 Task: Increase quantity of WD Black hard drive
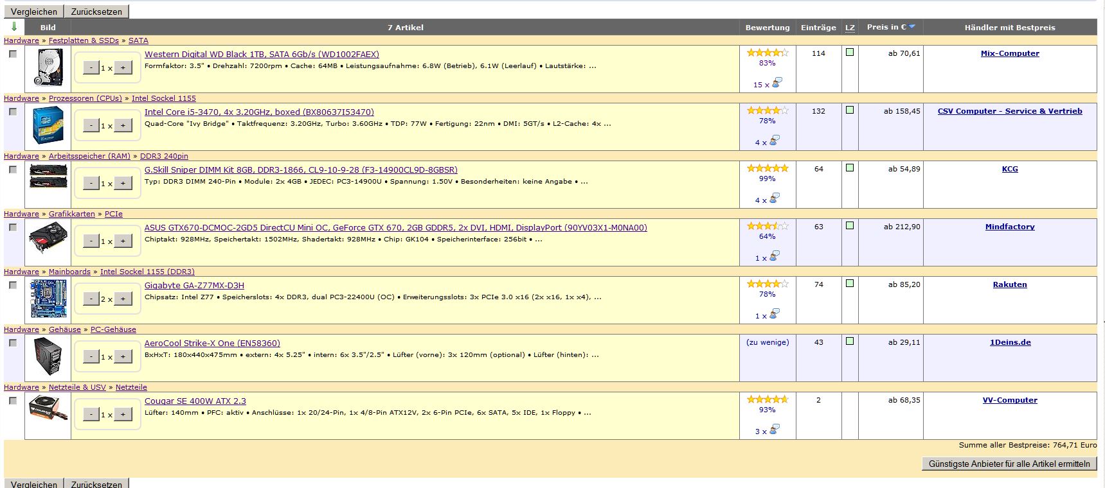click(123, 67)
